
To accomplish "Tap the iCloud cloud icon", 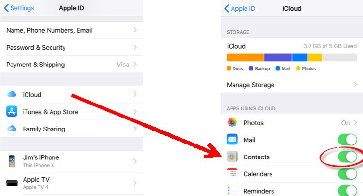I will [x=12, y=95].
